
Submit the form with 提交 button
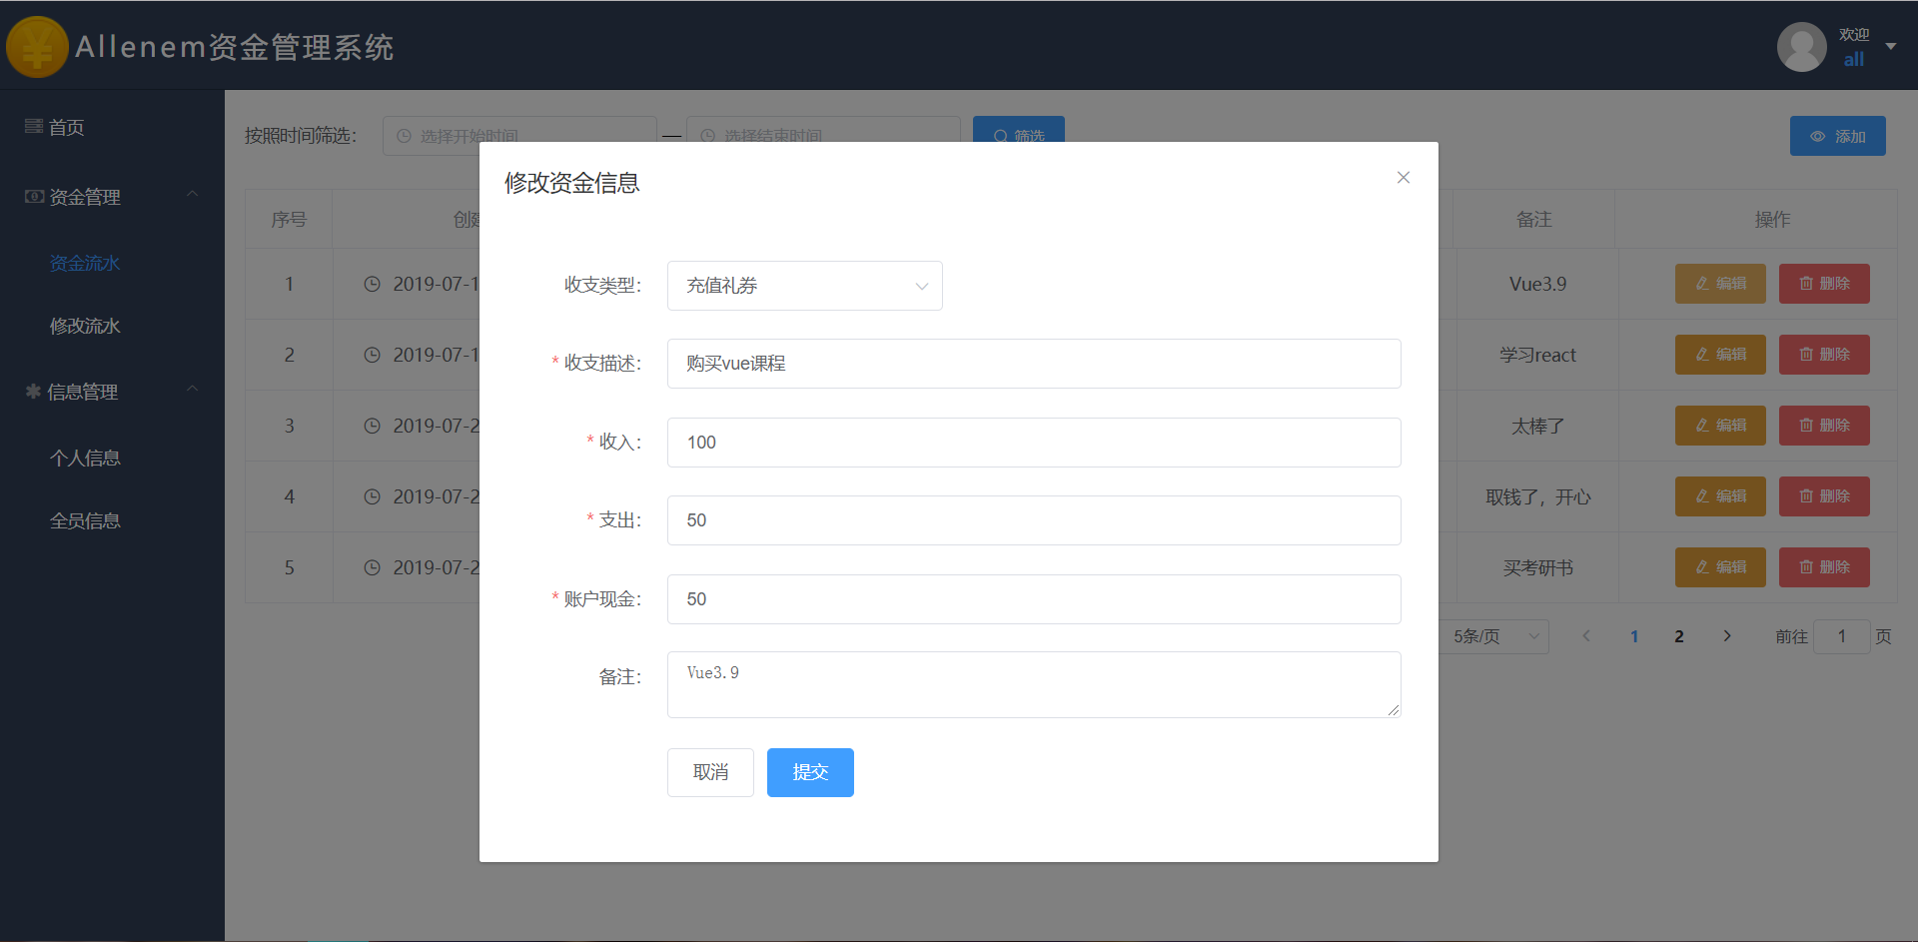pos(810,772)
